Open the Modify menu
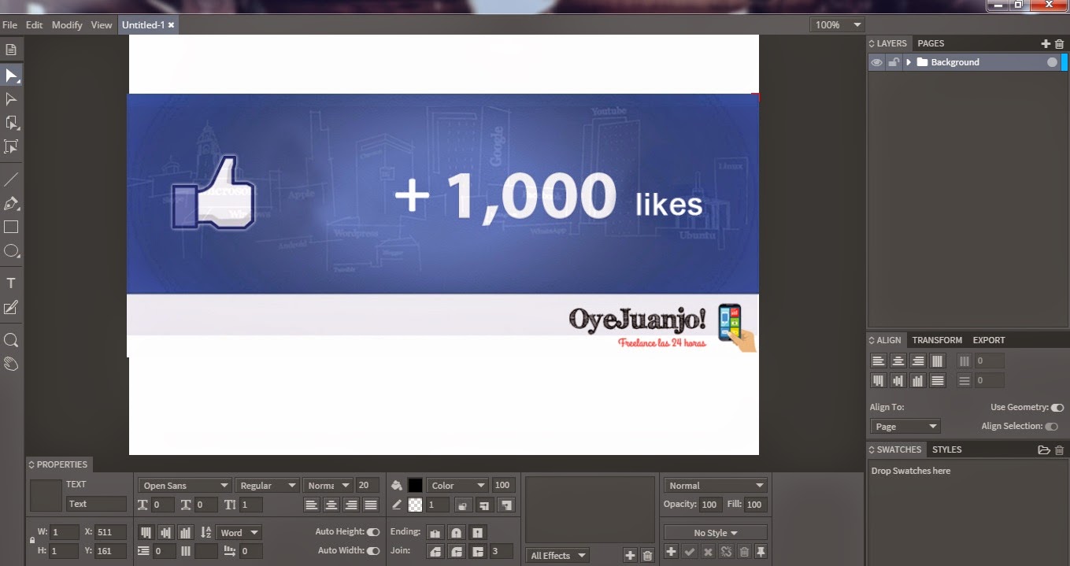1070x566 pixels. click(67, 25)
